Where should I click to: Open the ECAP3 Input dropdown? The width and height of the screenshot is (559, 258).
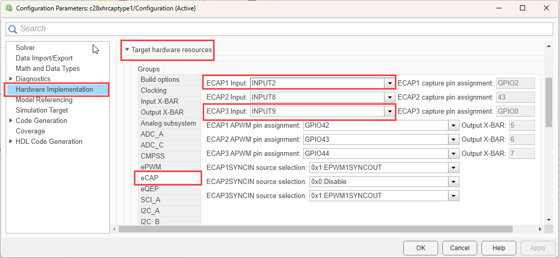[389, 111]
